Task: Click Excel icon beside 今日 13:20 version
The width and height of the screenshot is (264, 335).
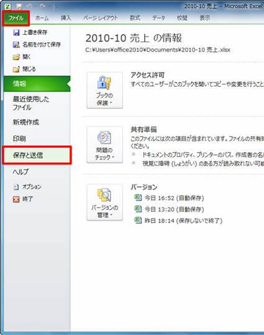Action: (138, 208)
